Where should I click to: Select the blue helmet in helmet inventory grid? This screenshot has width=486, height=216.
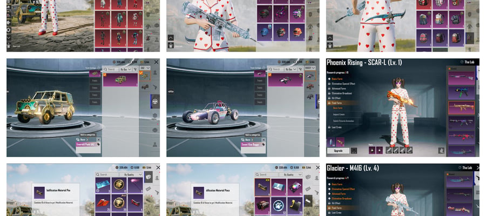(265, 32)
